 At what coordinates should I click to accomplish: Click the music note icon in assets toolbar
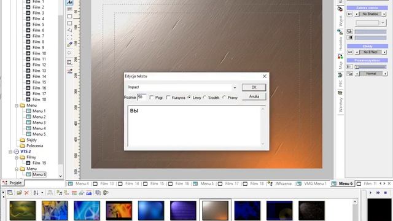click(x=60, y=193)
